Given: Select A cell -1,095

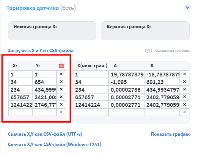Looking at the screenshot, I should pos(126,82).
